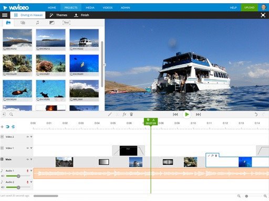Open the HELP link
The image size is (269, 201).
(x=233, y=8)
